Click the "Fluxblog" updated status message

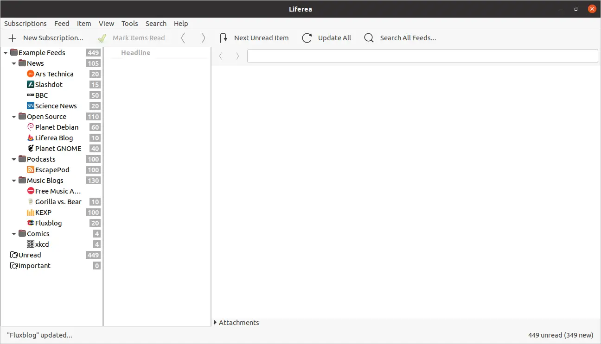(x=39, y=335)
